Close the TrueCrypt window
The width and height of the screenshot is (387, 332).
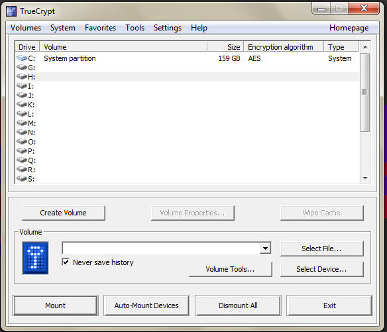pyautogui.click(x=364, y=9)
